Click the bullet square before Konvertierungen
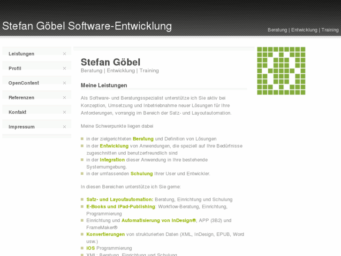Viewport: 341px width, 256px height. point(82,234)
